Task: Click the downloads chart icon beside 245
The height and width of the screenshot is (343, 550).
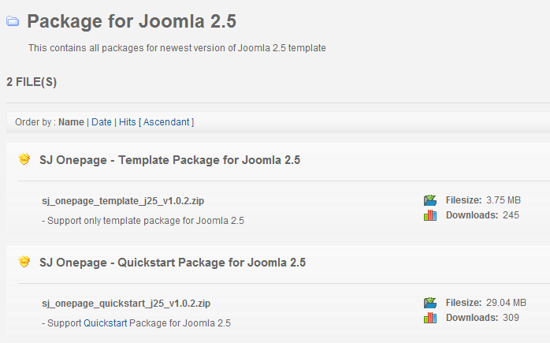Action: tap(430, 215)
